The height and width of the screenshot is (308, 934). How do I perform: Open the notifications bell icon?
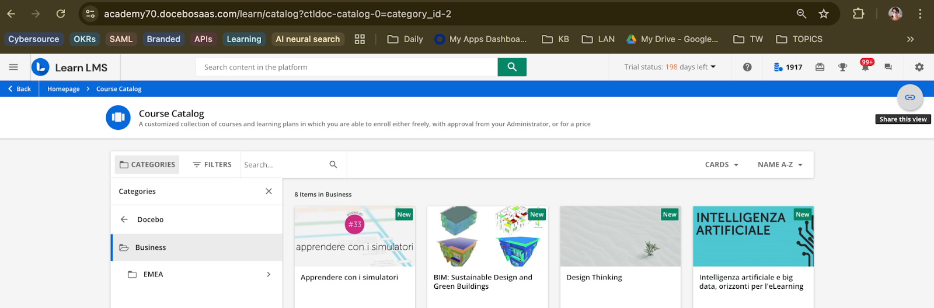click(x=865, y=68)
